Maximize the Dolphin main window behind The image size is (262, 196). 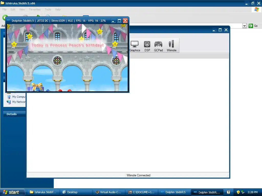[220, 30]
